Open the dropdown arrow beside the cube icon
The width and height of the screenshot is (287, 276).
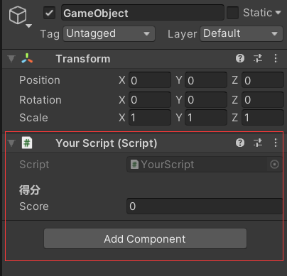(x=29, y=26)
